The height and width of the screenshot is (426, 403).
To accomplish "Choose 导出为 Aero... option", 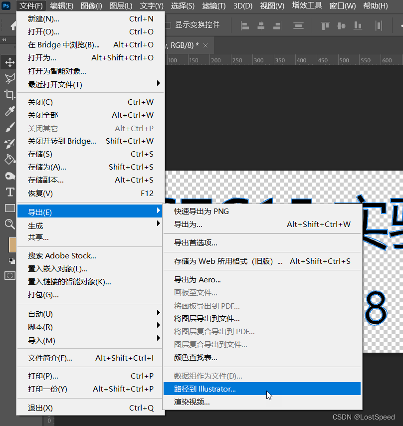I will 262,279.
